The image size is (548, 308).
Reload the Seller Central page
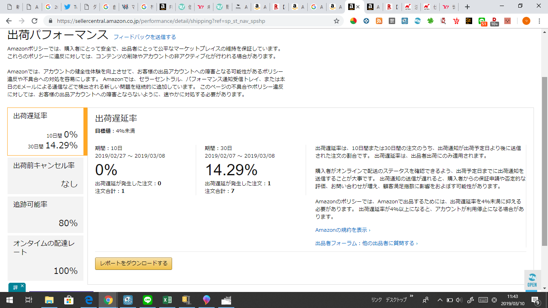point(35,21)
